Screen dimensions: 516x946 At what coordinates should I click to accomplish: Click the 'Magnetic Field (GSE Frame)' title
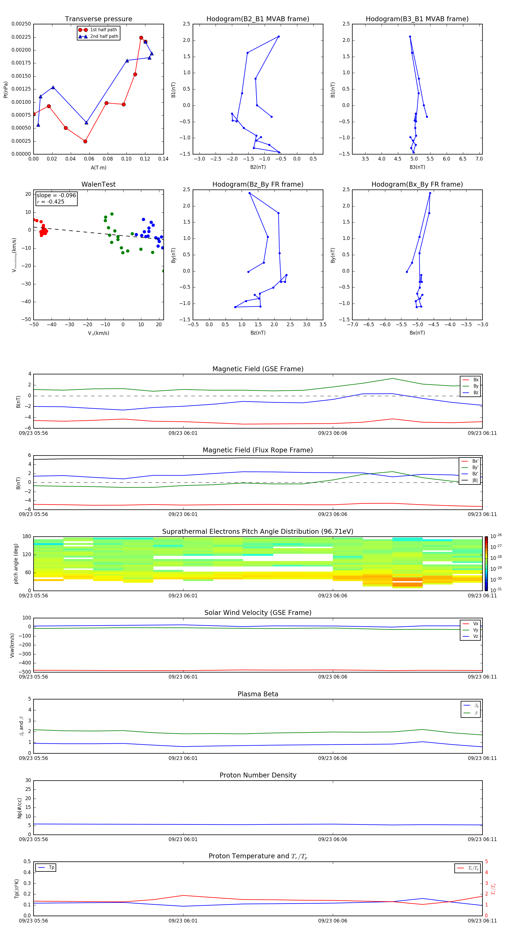coord(258,369)
